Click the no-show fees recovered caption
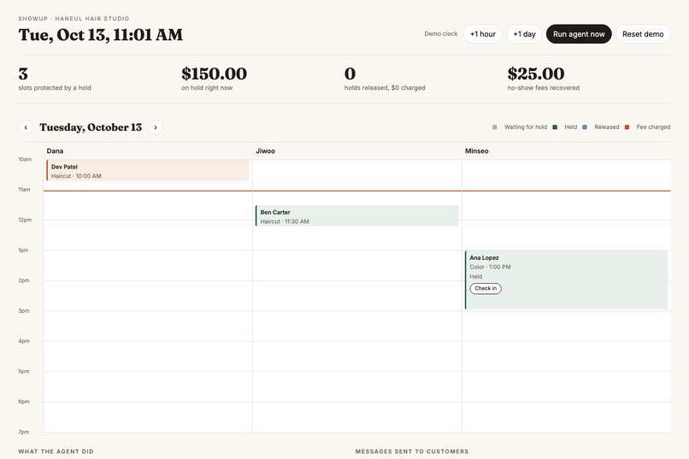 click(543, 88)
